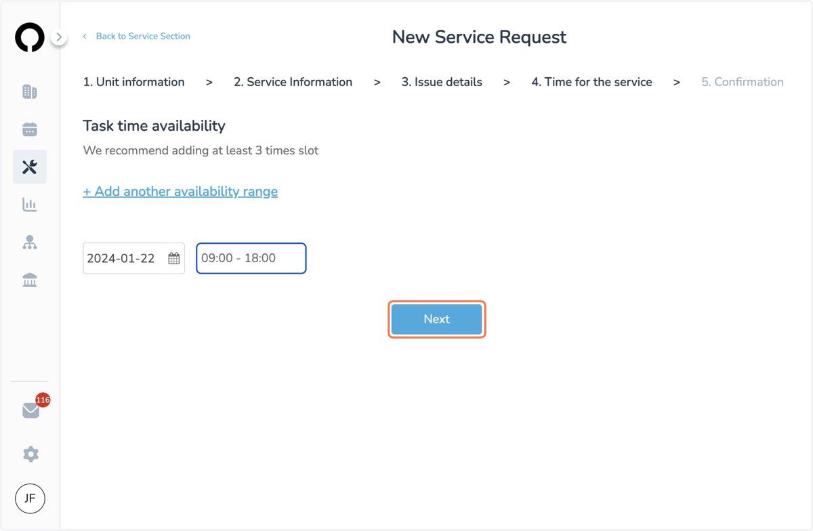Image resolution: width=813 pixels, height=531 pixels.
Task: Select the tools and wrench sidebar icon
Action: click(x=30, y=167)
